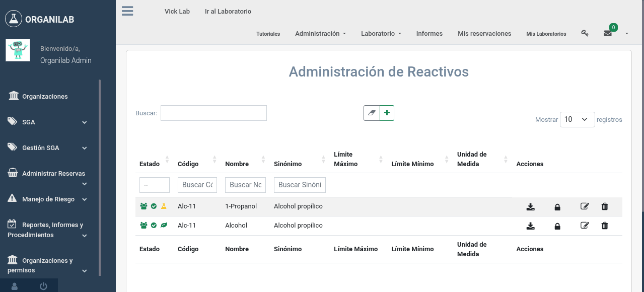This screenshot has width=644, height=292.
Task: Focus the Buscar Código filter field
Action: [197, 185]
